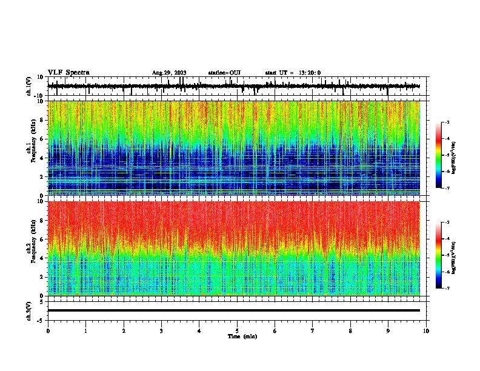The image size is (480, 371).
Task: Select the "start UT = 13:20:0" text
Action: click(x=293, y=73)
